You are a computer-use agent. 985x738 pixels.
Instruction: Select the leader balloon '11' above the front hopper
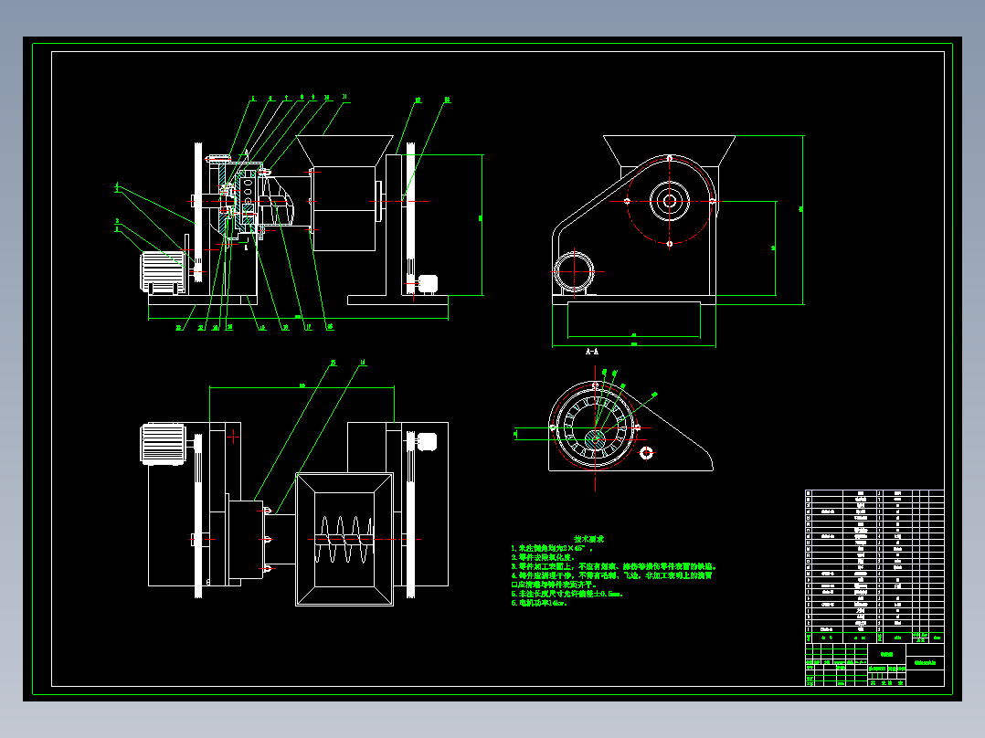(344, 98)
